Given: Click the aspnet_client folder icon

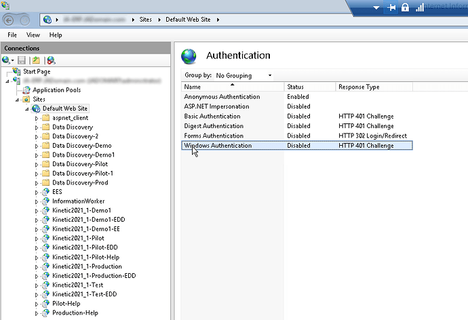Looking at the screenshot, I should pos(45,118).
